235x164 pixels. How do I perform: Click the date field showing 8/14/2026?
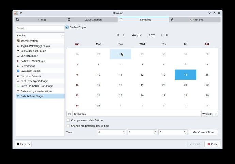coord(137,114)
